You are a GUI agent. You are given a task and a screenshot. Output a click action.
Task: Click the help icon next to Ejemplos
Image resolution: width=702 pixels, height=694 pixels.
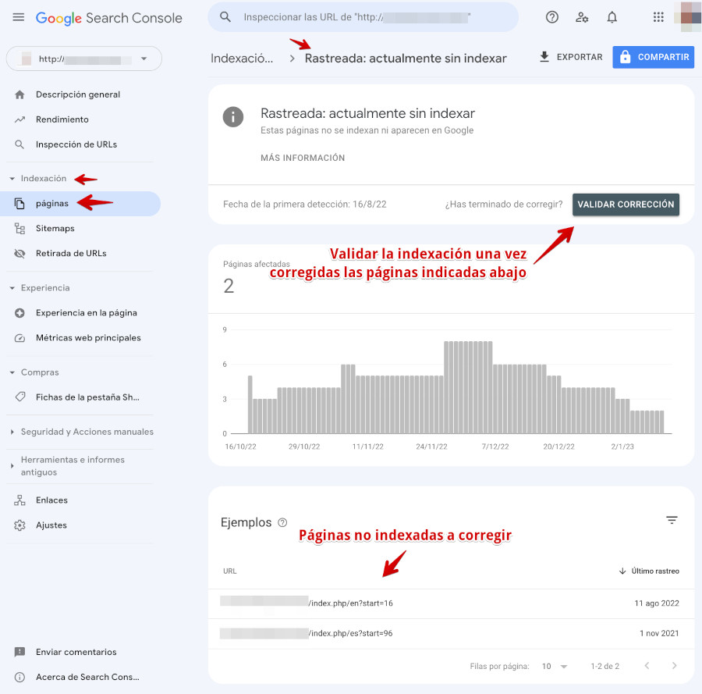coord(282,522)
